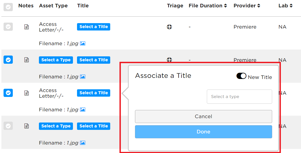Open notes icon in fourth asset row
301x153 pixels.
pyautogui.click(x=27, y=126)
